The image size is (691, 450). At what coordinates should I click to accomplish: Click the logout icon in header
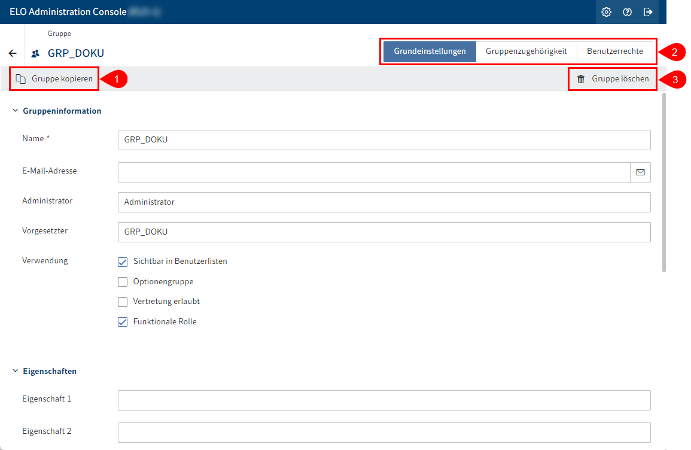[648, 12]
